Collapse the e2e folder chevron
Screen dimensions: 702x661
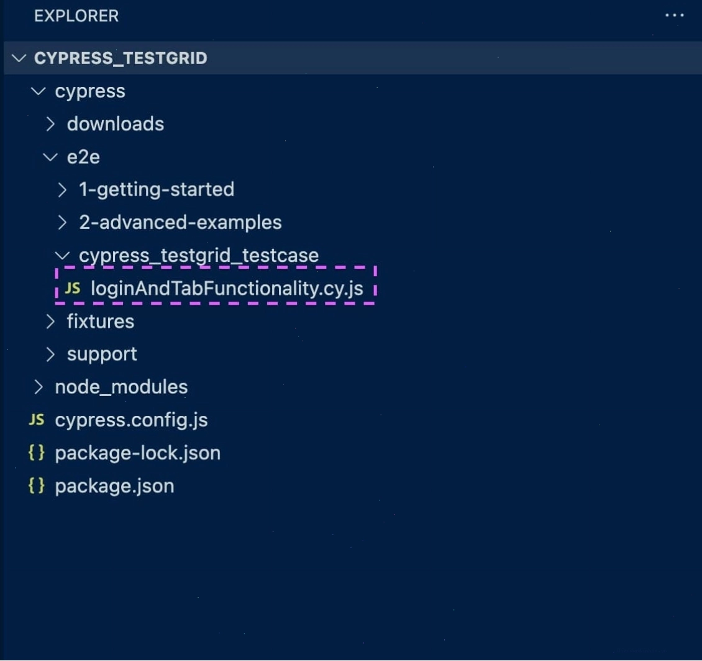(x=50, y=157)
